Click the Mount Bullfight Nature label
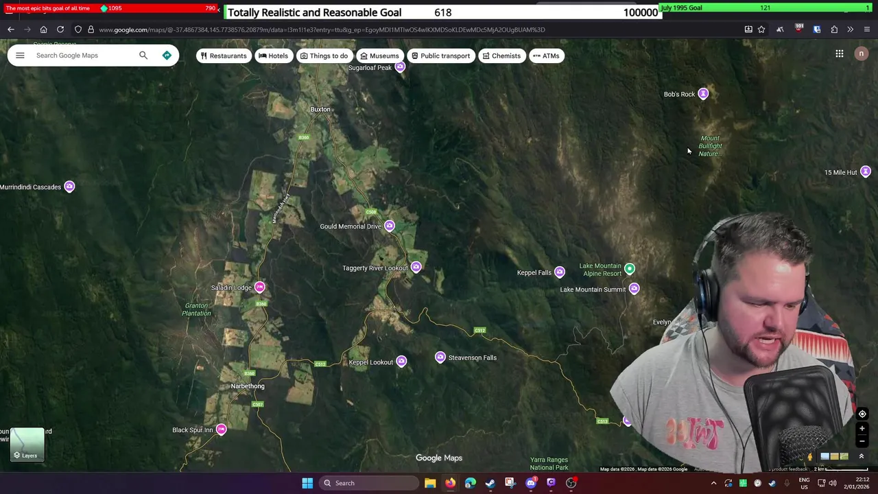878x494 pixels. click(x=710, y=146)
